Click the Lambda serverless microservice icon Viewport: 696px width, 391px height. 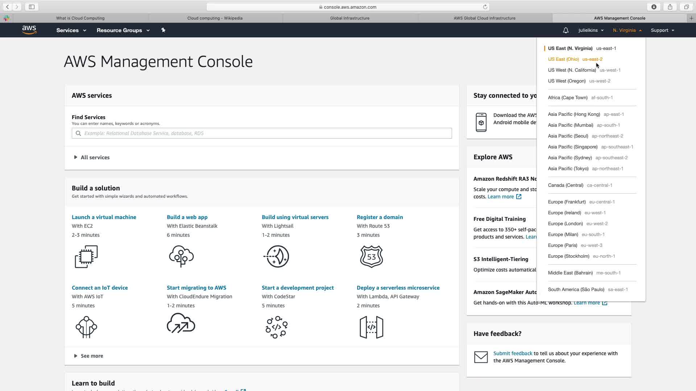(x=371, y=327)
